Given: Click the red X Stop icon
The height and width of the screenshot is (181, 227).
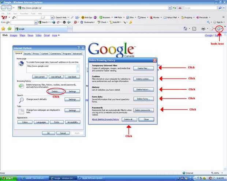Looking at the screenshot, I should point(180,8).
